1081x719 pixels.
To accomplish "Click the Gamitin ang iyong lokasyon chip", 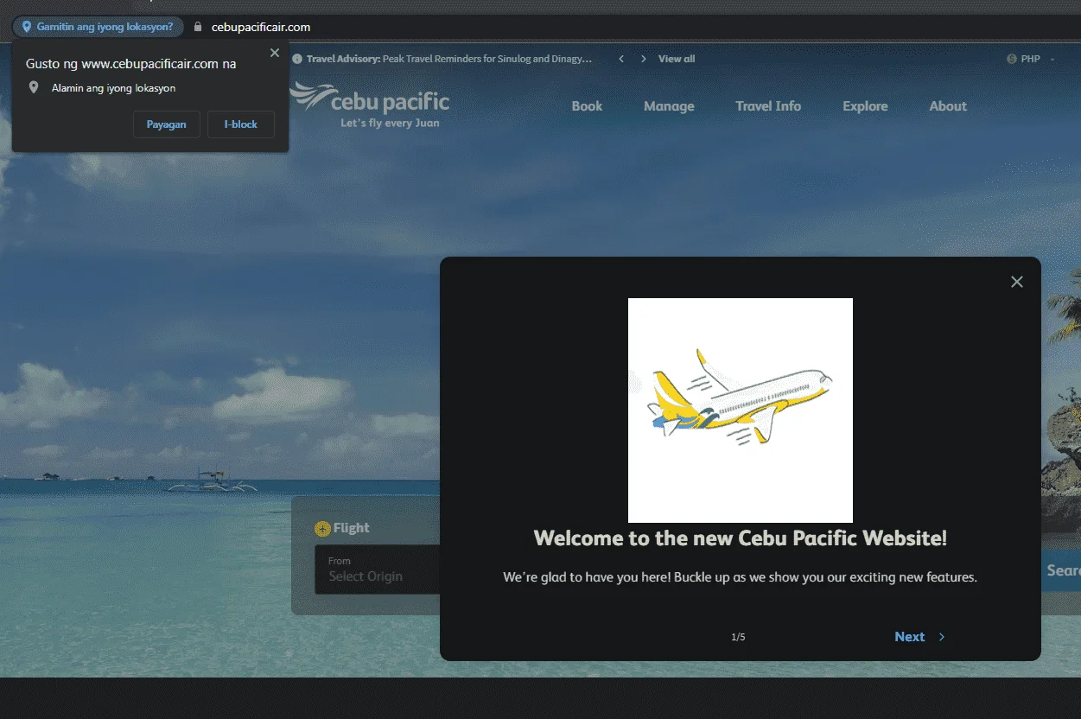I will pos(98,27).
